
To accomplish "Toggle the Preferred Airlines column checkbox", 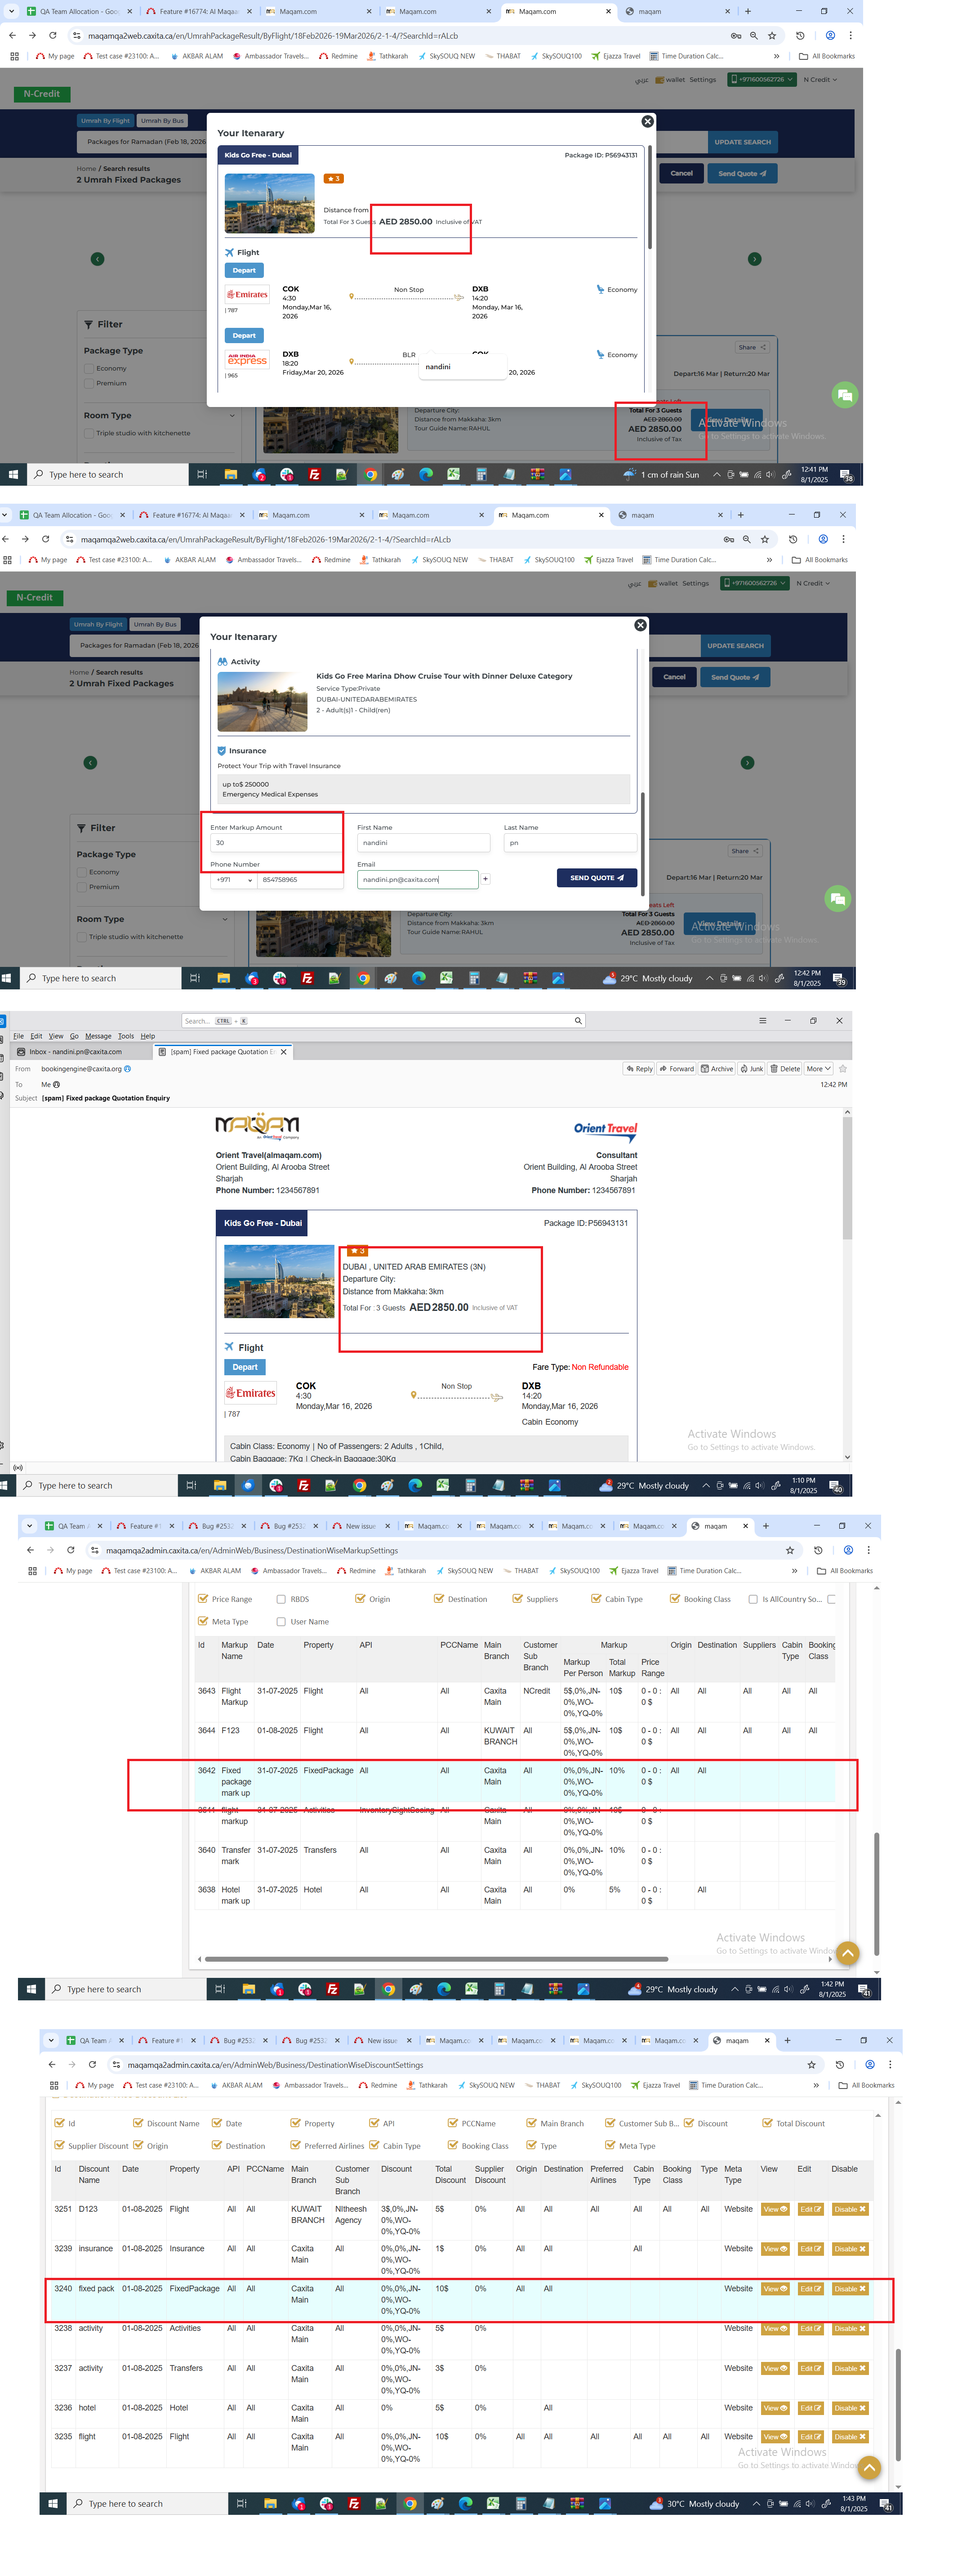I will point(296,2145).
